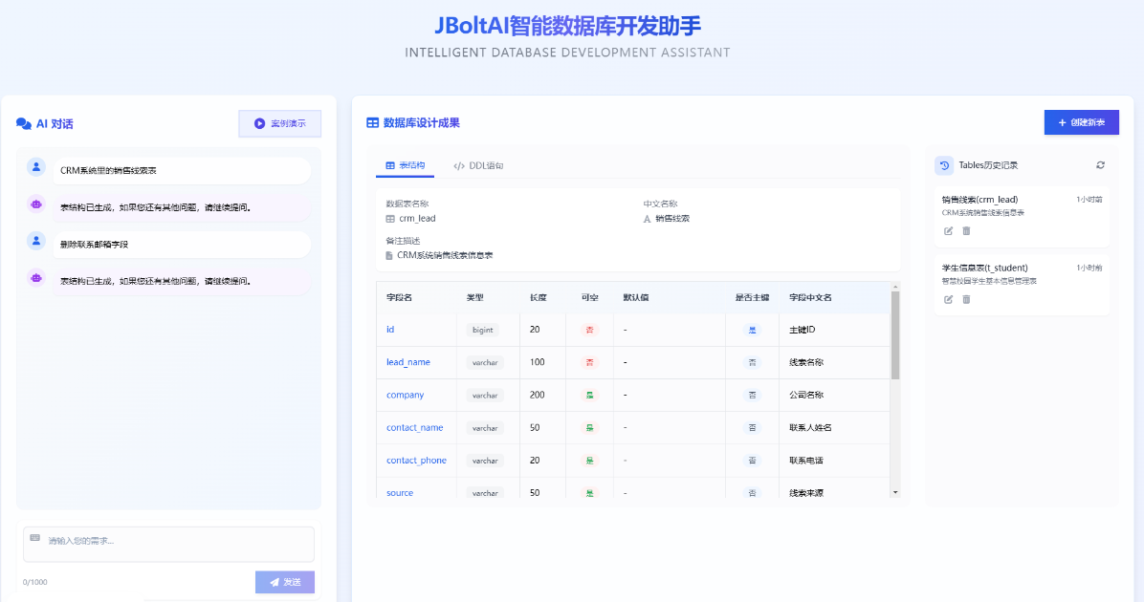Click the Tables历史记录 history clock icon
Viewport: 1144px width, 602px height.
944,165
